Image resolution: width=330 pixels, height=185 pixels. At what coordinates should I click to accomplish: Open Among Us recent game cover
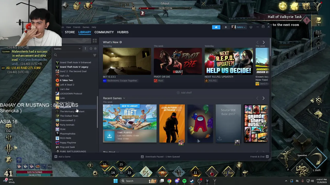[200, 123]
